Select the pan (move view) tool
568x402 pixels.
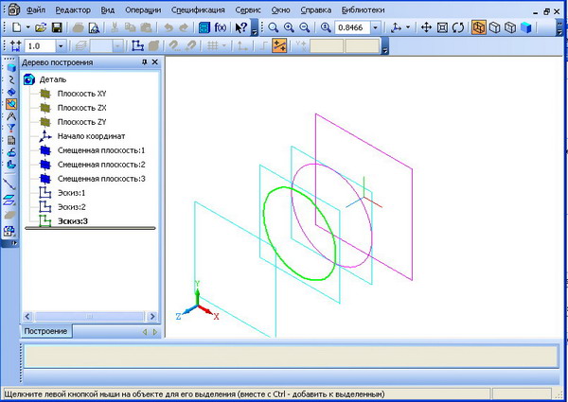[426, 27]
